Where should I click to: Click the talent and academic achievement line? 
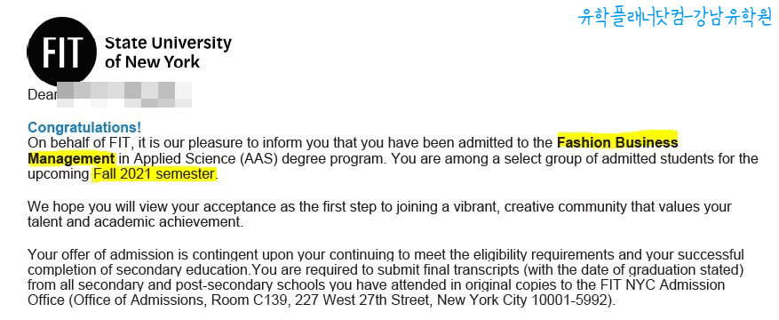pyautogui.click(x=135, y=222)
